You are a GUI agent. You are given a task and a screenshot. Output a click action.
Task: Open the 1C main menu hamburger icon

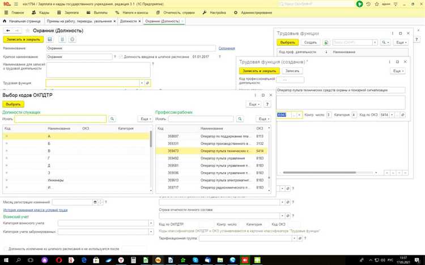click(16, 4)
